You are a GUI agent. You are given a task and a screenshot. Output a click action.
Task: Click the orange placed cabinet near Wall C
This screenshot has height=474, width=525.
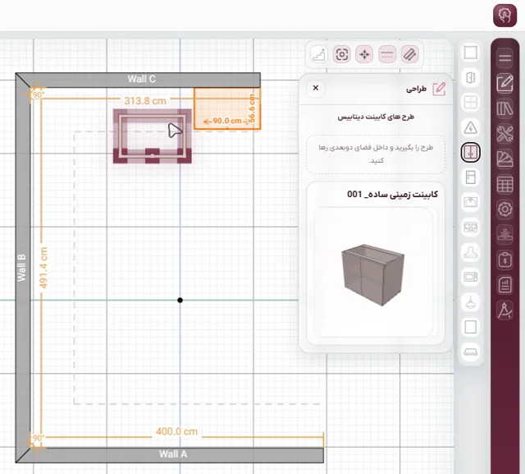(227, 108)
